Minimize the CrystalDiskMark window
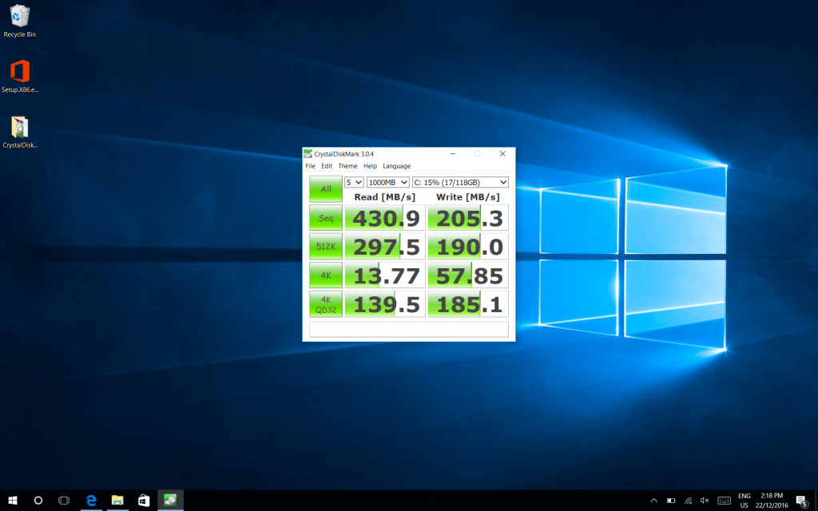This screenshot has height=511, width=818. 453,154
